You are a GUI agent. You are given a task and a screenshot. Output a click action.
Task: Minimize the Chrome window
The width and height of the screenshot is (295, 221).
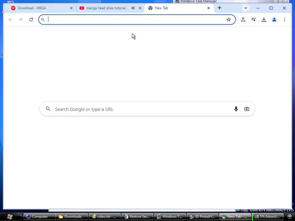coord(258,8)
